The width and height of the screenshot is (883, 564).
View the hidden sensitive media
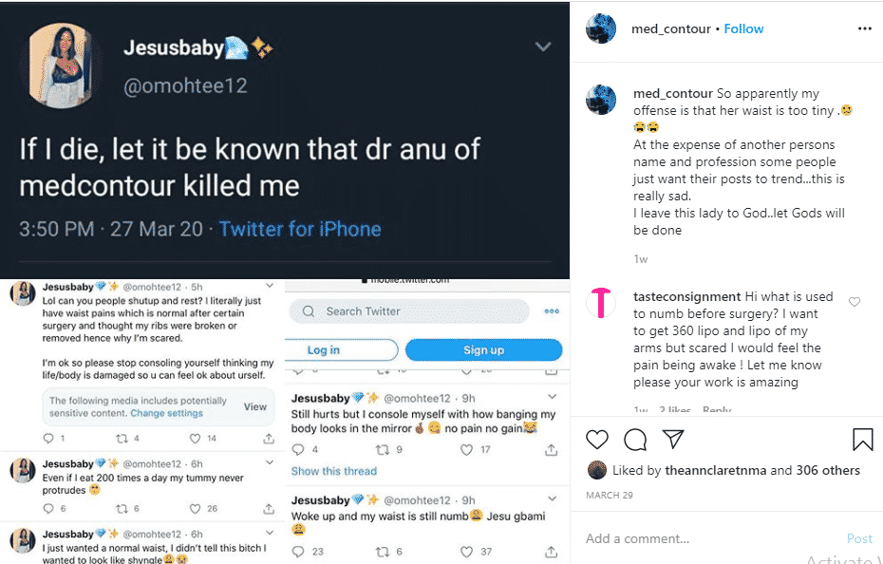[255, 406]
